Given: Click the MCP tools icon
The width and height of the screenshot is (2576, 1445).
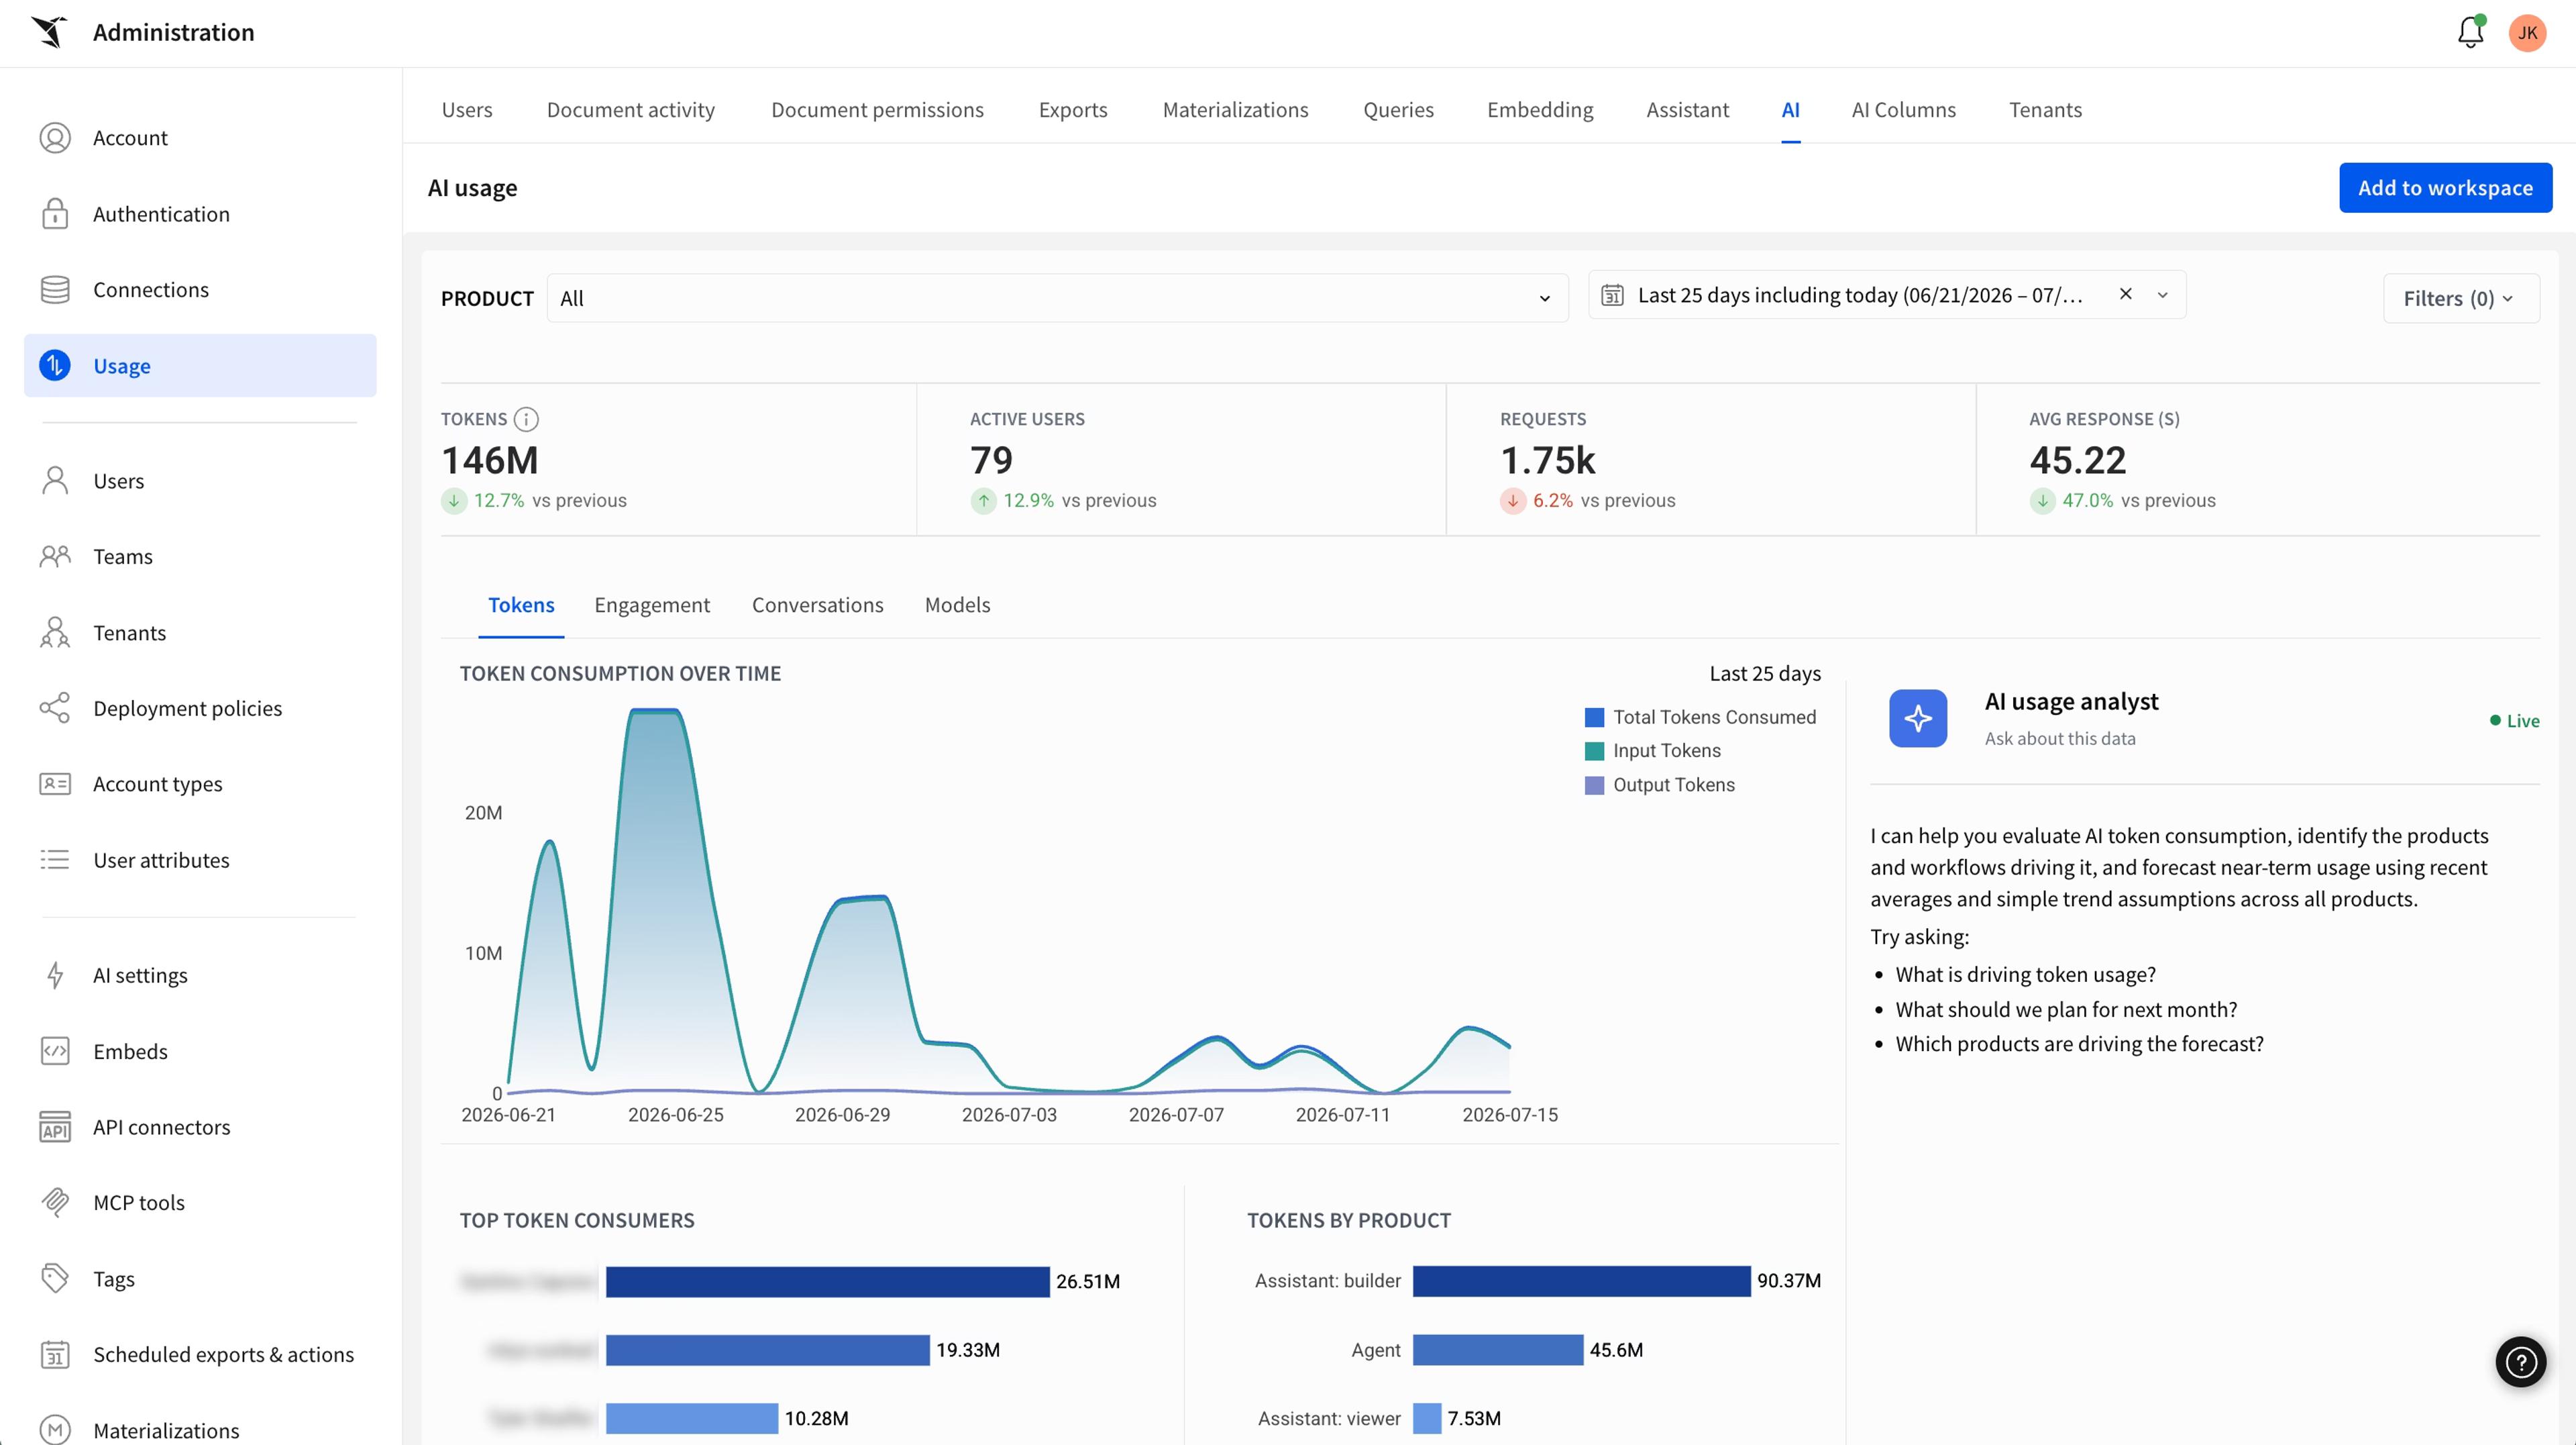Looking at the screenshot, I should (x=55, y=1202).
